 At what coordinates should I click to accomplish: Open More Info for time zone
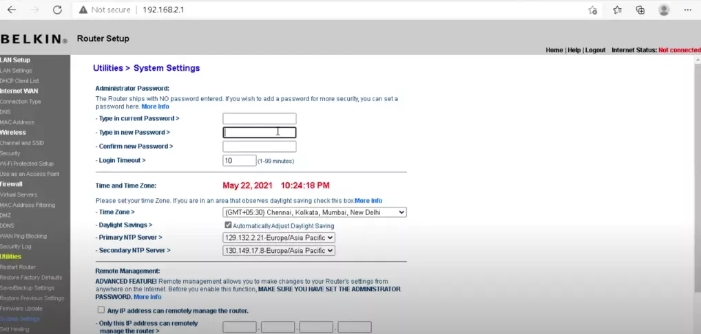point(368,201)
